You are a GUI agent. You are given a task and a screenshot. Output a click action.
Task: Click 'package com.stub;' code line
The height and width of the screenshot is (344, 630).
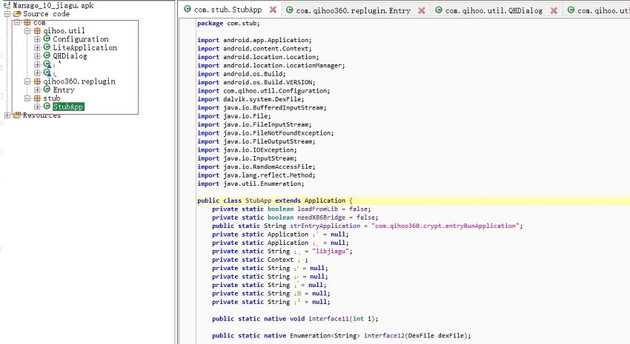[228, 23]
